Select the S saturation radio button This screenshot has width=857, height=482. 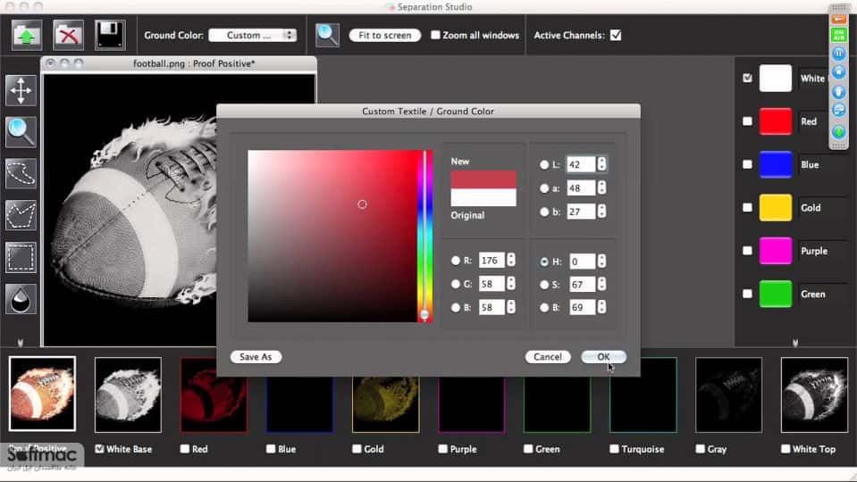(544, 285)
